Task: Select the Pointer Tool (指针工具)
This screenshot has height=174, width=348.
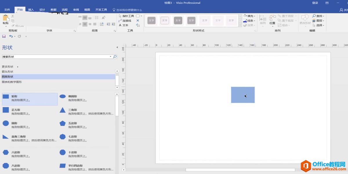Action: click(126, 16)
